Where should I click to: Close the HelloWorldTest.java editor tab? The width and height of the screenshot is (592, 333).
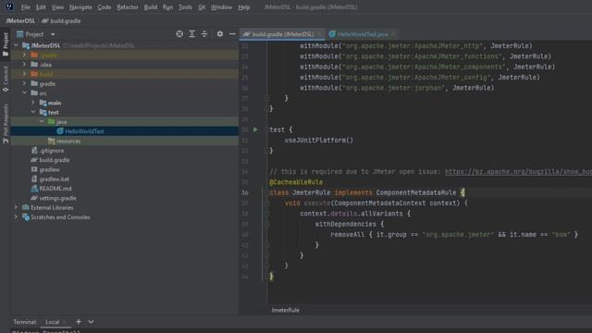(393, 34)
